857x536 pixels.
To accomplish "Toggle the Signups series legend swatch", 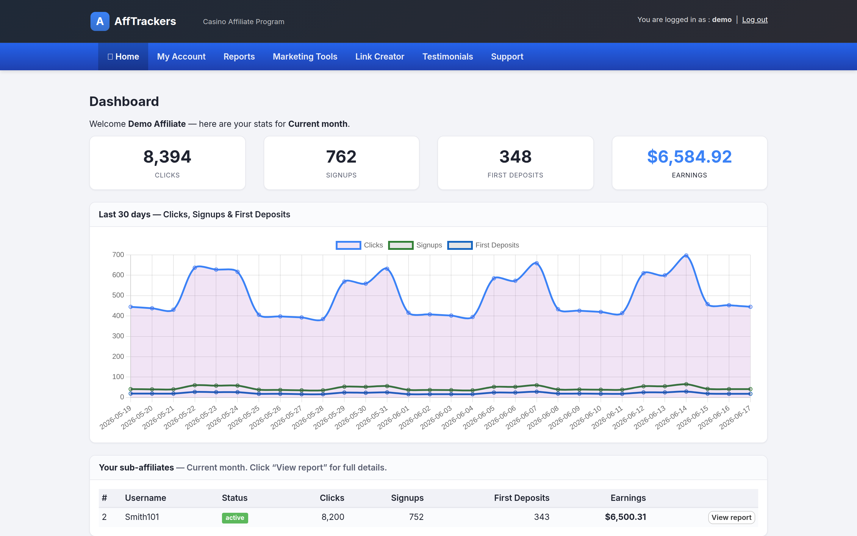I will [x=401, y=245].
